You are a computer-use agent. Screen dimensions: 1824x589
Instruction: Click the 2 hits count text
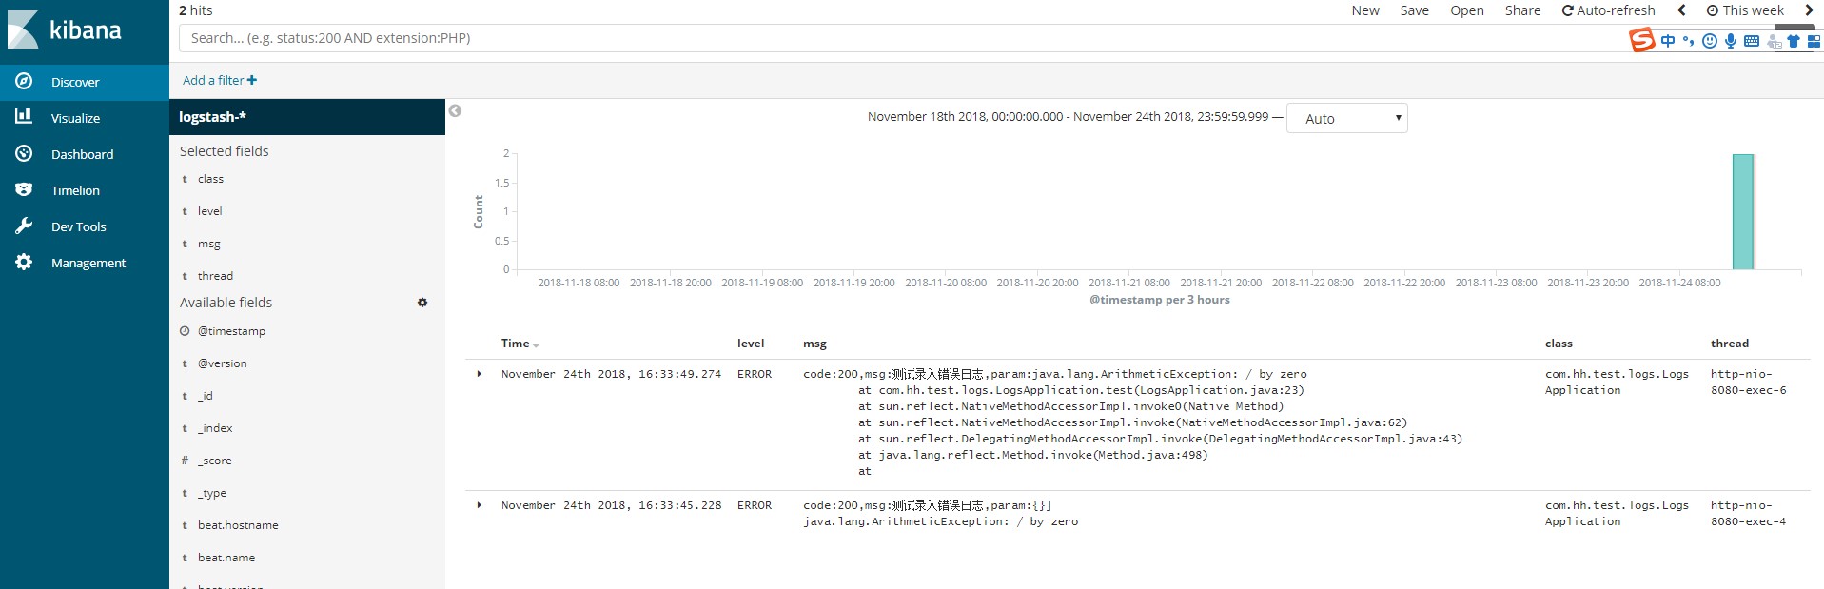tap(196, 10)
